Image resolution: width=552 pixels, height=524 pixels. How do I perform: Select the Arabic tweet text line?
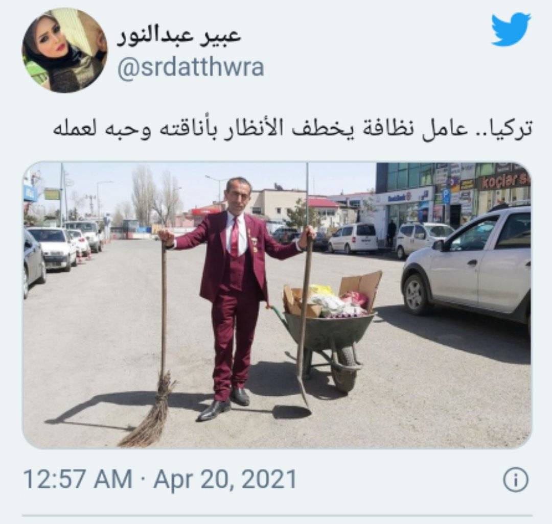[x=292, y=128]
